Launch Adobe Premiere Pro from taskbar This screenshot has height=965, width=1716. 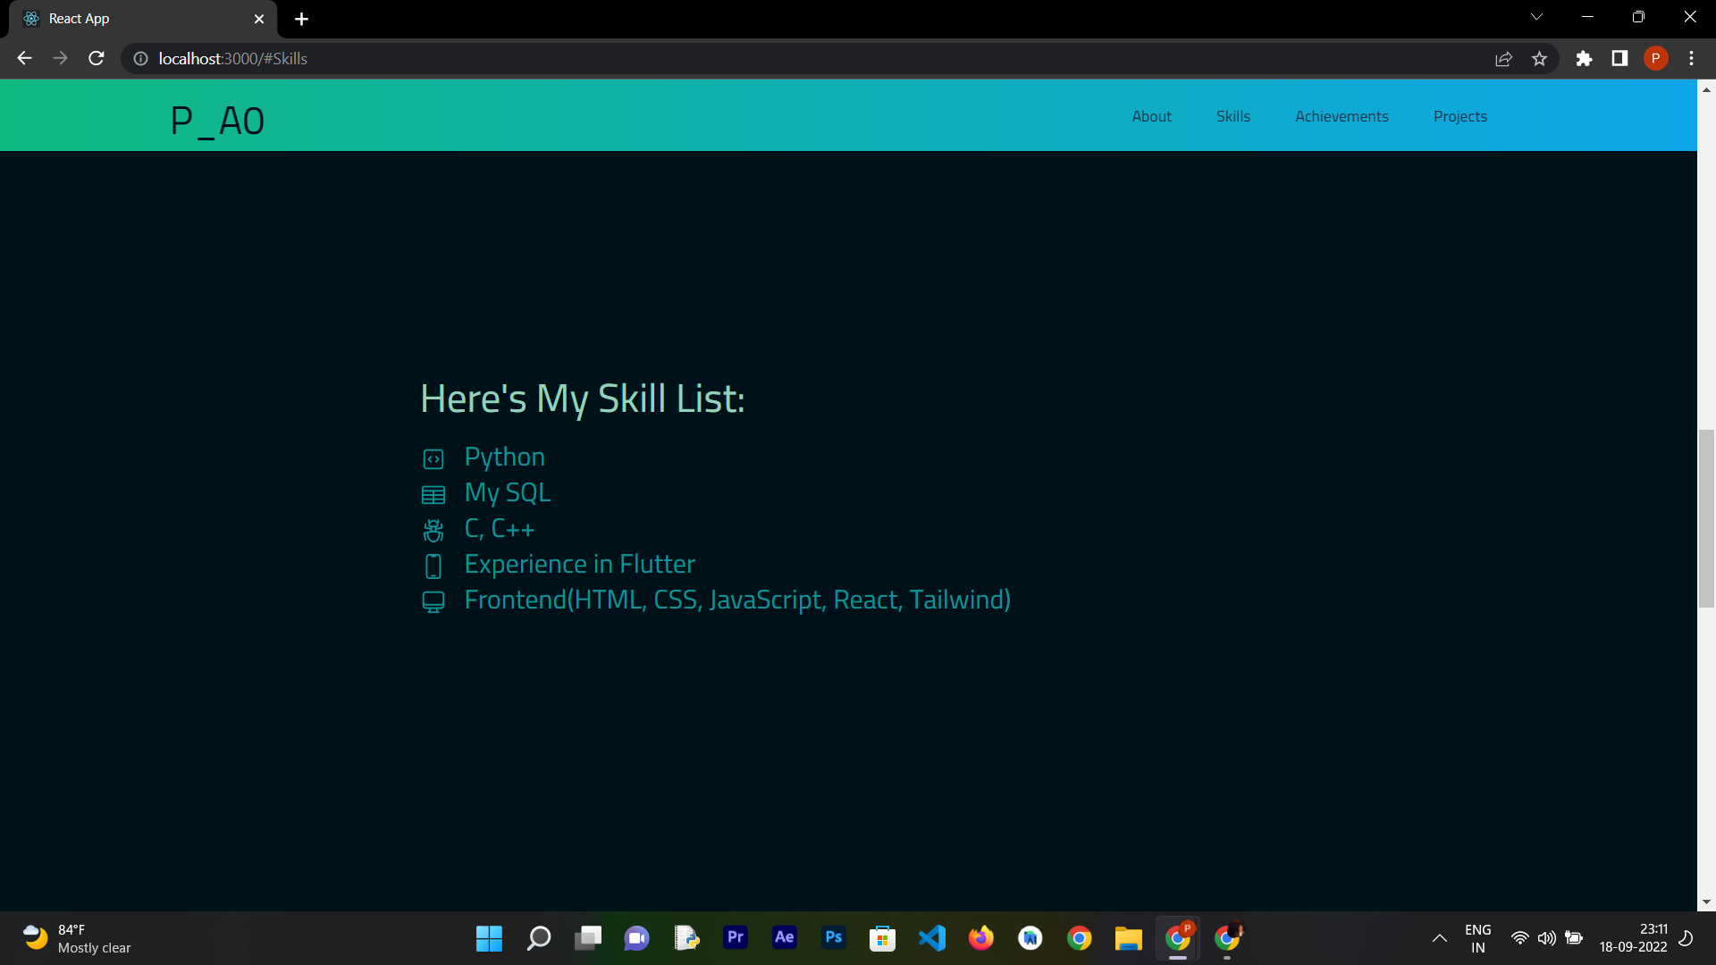pos(736,937)
